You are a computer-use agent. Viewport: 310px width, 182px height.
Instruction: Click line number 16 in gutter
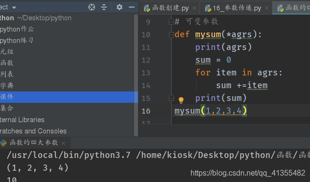pos(146,111)
